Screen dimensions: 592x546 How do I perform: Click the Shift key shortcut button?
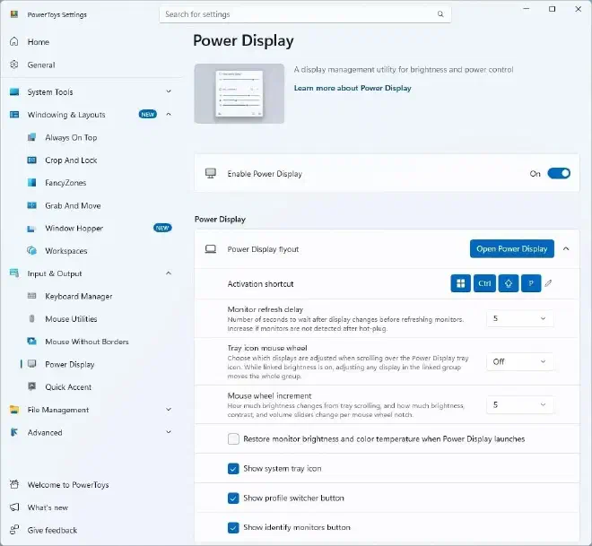(509, 283)
